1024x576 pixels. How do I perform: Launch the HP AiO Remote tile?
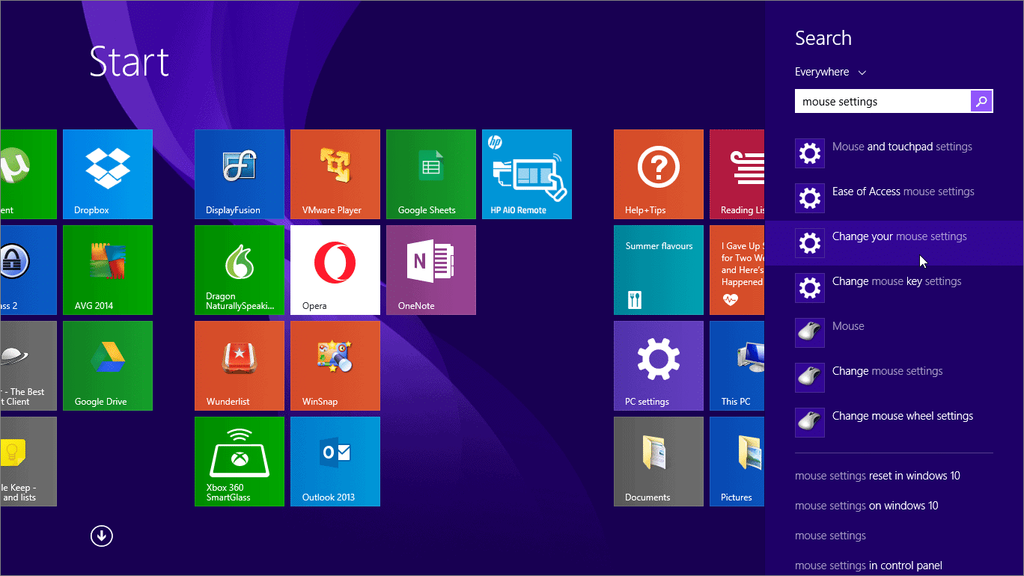527,174
